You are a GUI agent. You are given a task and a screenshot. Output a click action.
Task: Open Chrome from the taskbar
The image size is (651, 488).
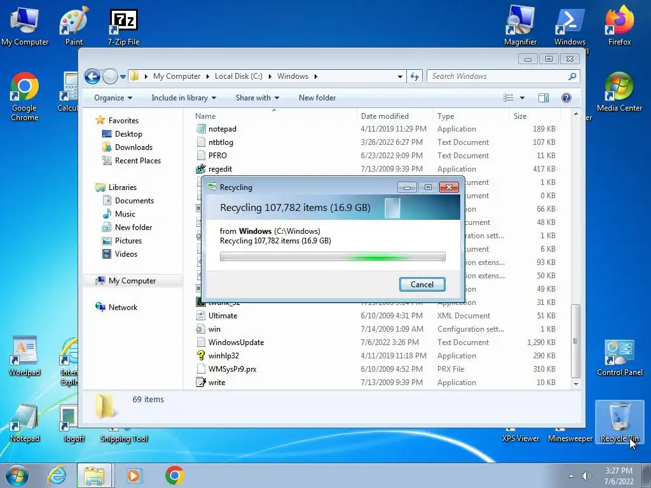174,475
